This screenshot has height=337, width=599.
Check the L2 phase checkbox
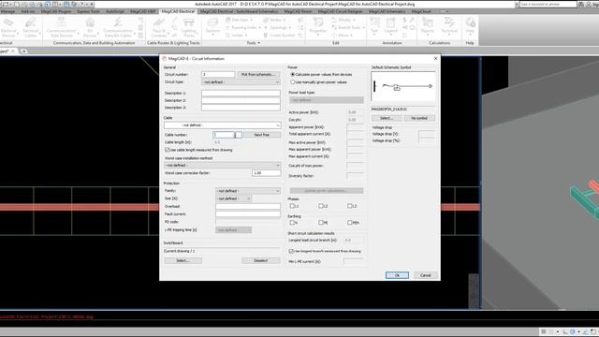coord(321,206)
